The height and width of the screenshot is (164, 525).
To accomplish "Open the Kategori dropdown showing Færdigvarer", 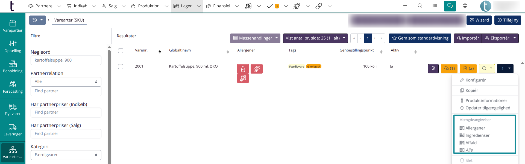I will (66, 155).
